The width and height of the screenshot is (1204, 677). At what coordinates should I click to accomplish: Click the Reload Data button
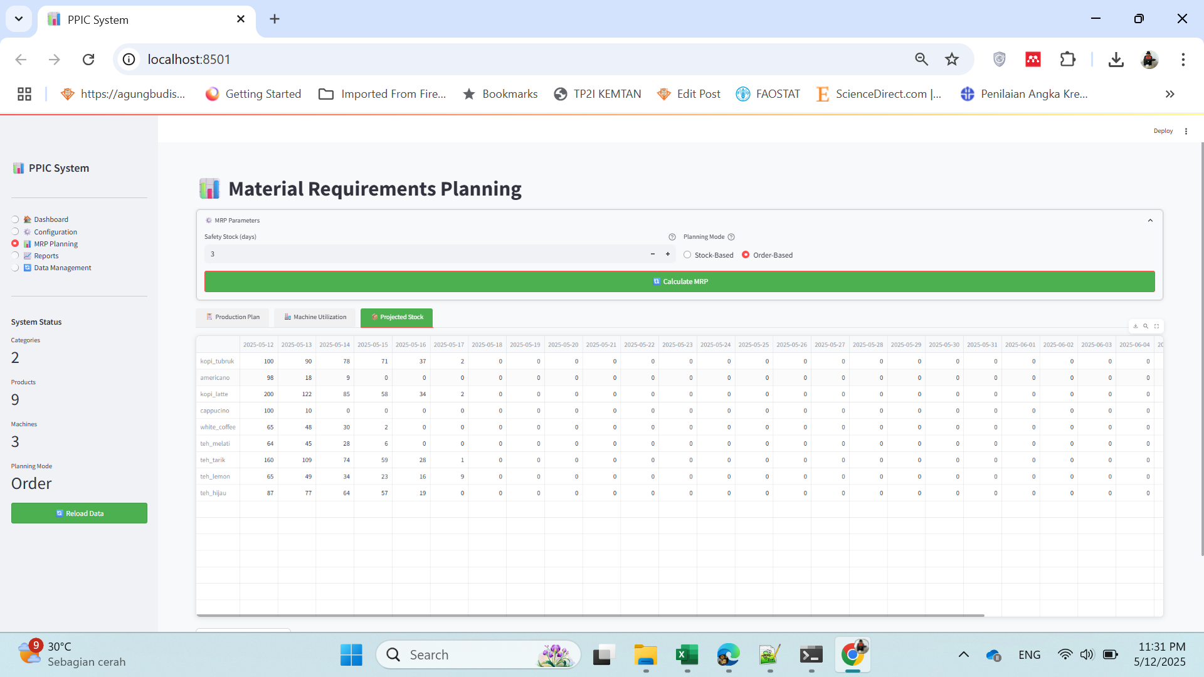pyautogui.click(x=79, y=513)
